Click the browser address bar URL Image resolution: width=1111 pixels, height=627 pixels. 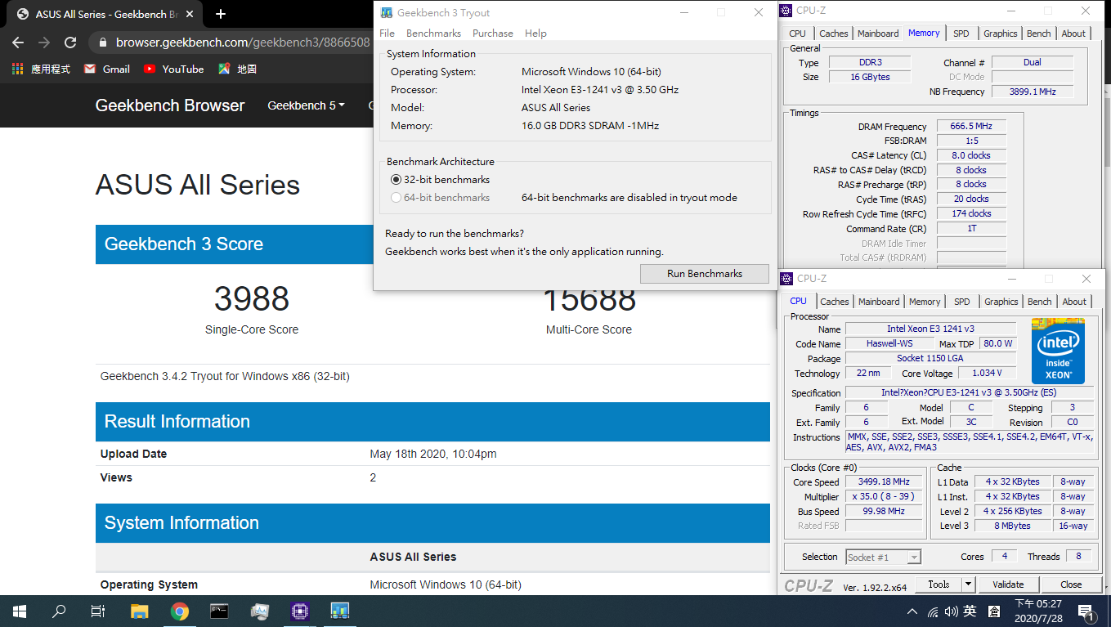243,43
